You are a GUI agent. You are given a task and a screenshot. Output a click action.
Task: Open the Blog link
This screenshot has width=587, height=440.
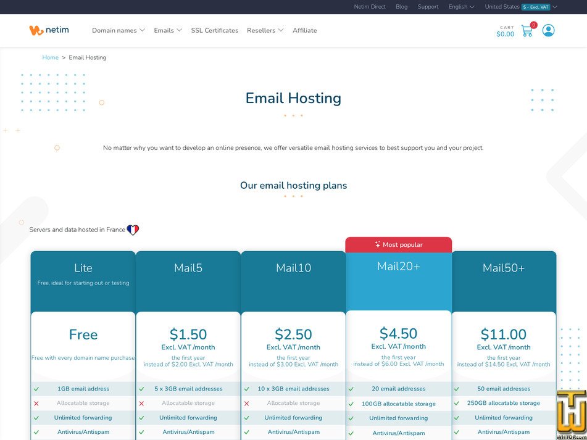[x=401, y=7]
